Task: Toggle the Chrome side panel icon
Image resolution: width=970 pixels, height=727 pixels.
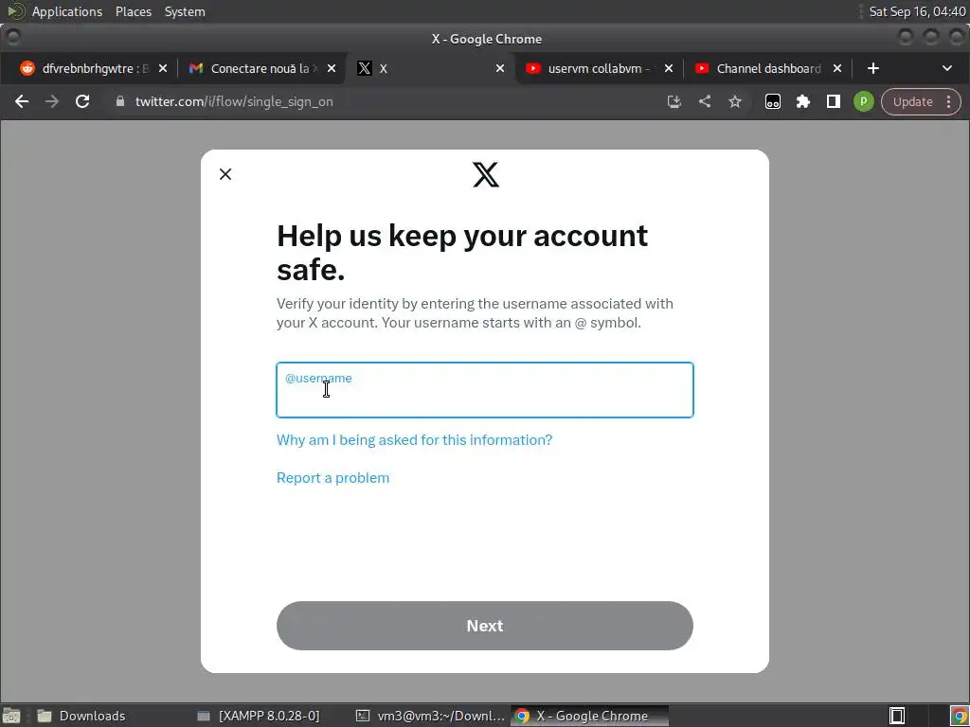Action: click(834, 101)
